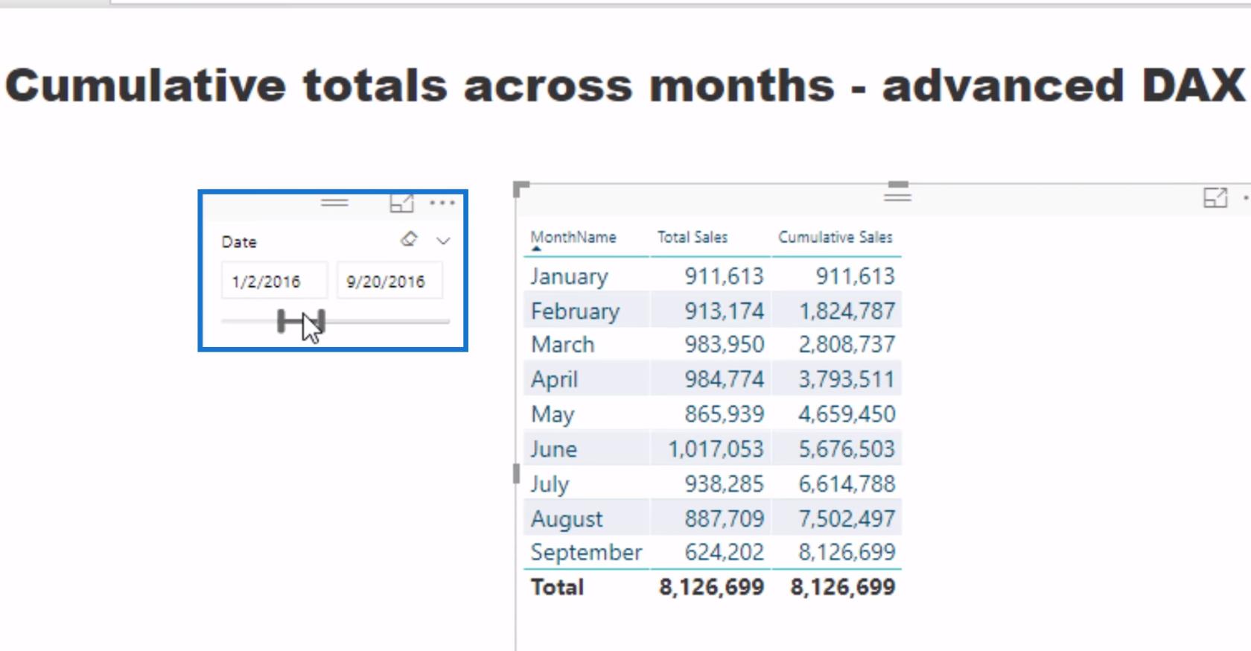Click the table's left edge resize handle
Image resolution: width=1251 pixels, height=651 pixels.
click(516, 474)
